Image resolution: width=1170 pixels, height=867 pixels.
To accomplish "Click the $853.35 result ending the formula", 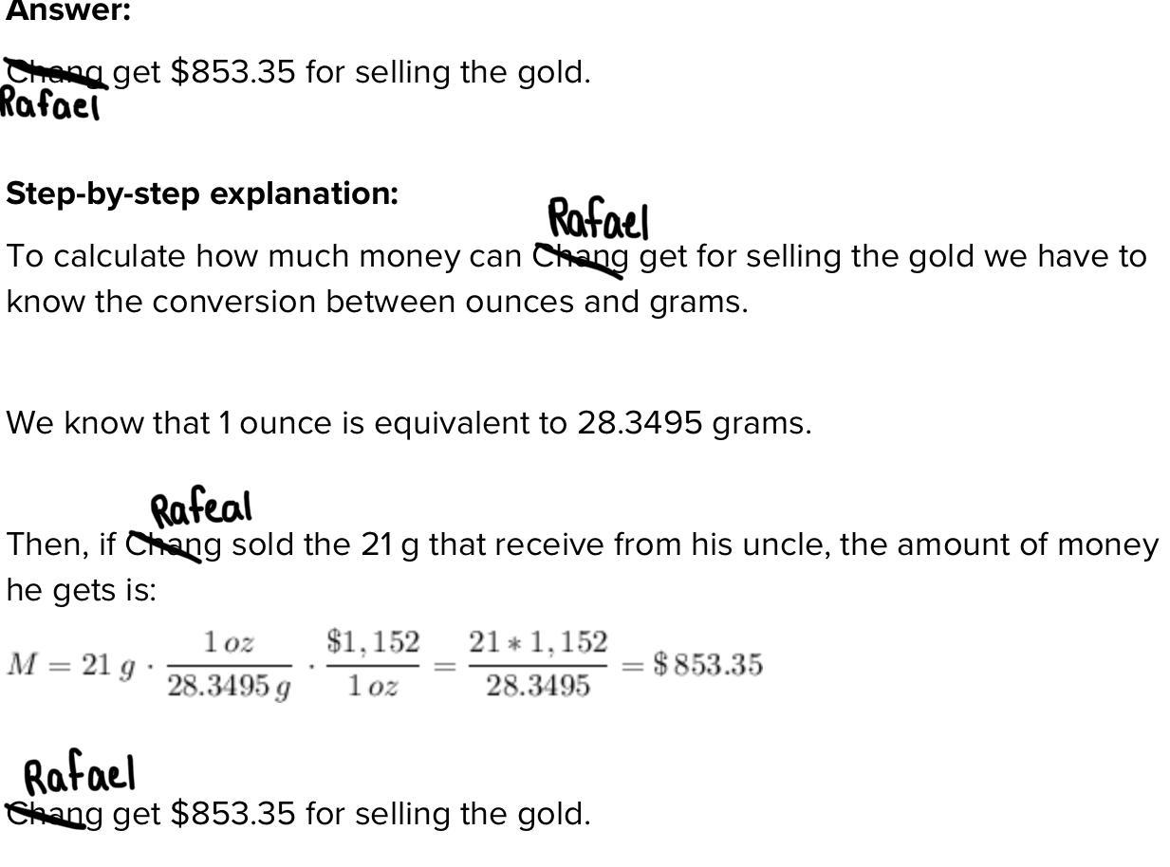I will point(707,665).
